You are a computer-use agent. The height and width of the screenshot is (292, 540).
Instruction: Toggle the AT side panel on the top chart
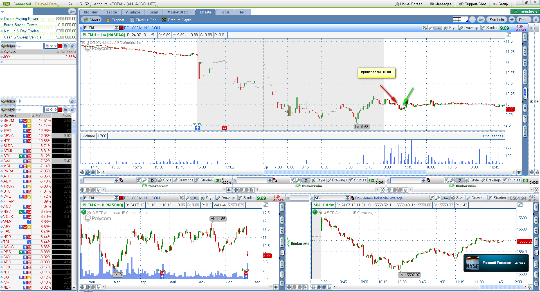click(x=525, y=63)
